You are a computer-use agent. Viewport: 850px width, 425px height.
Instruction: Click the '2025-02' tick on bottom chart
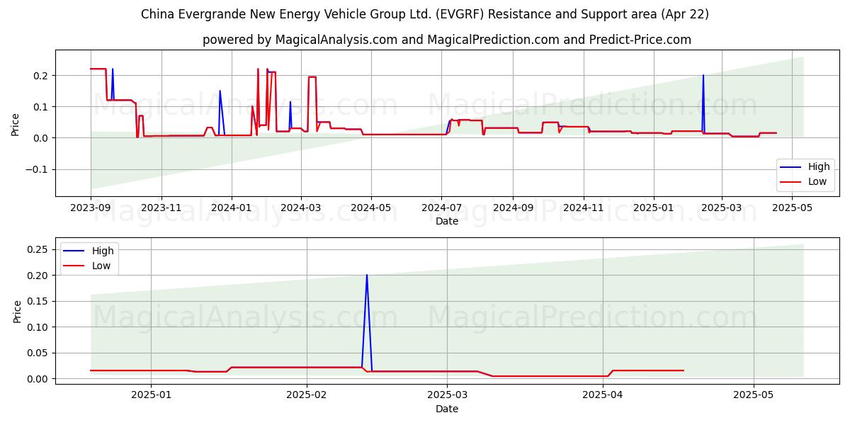coord(307,395)
